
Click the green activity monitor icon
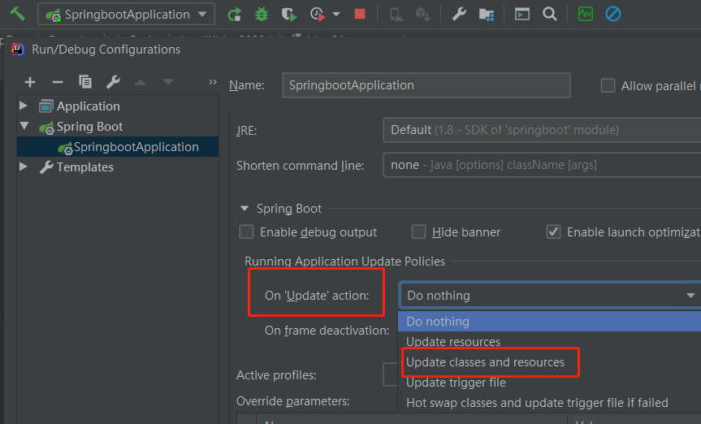tap(586, 15)
